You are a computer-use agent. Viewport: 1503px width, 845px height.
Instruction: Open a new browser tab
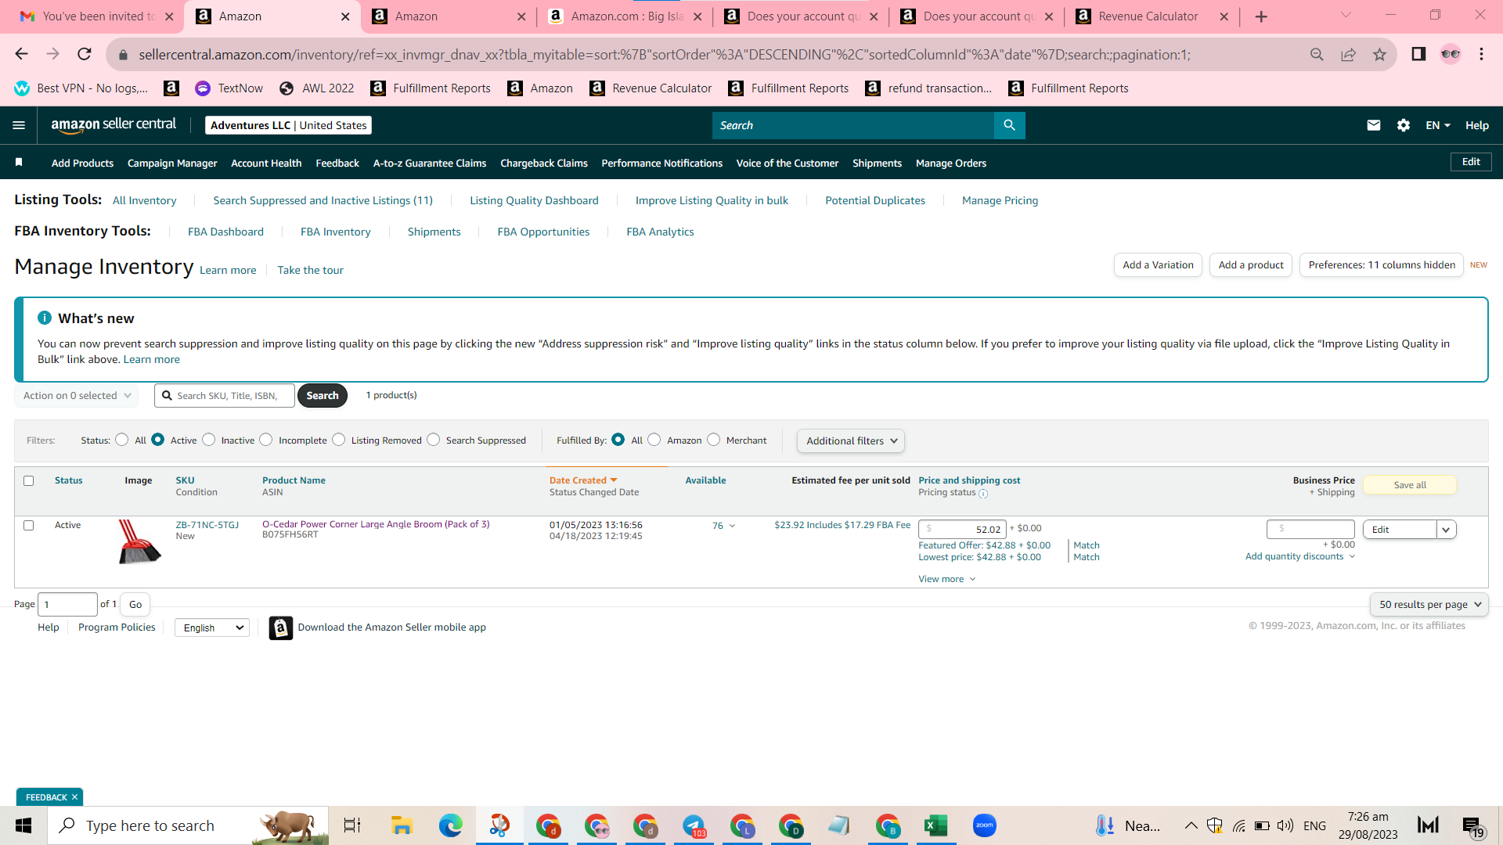pos(1261,16)
